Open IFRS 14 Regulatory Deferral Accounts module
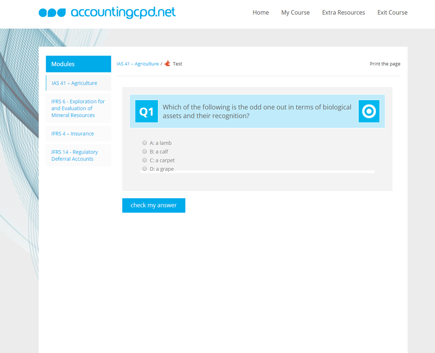 tap(74, 156)
